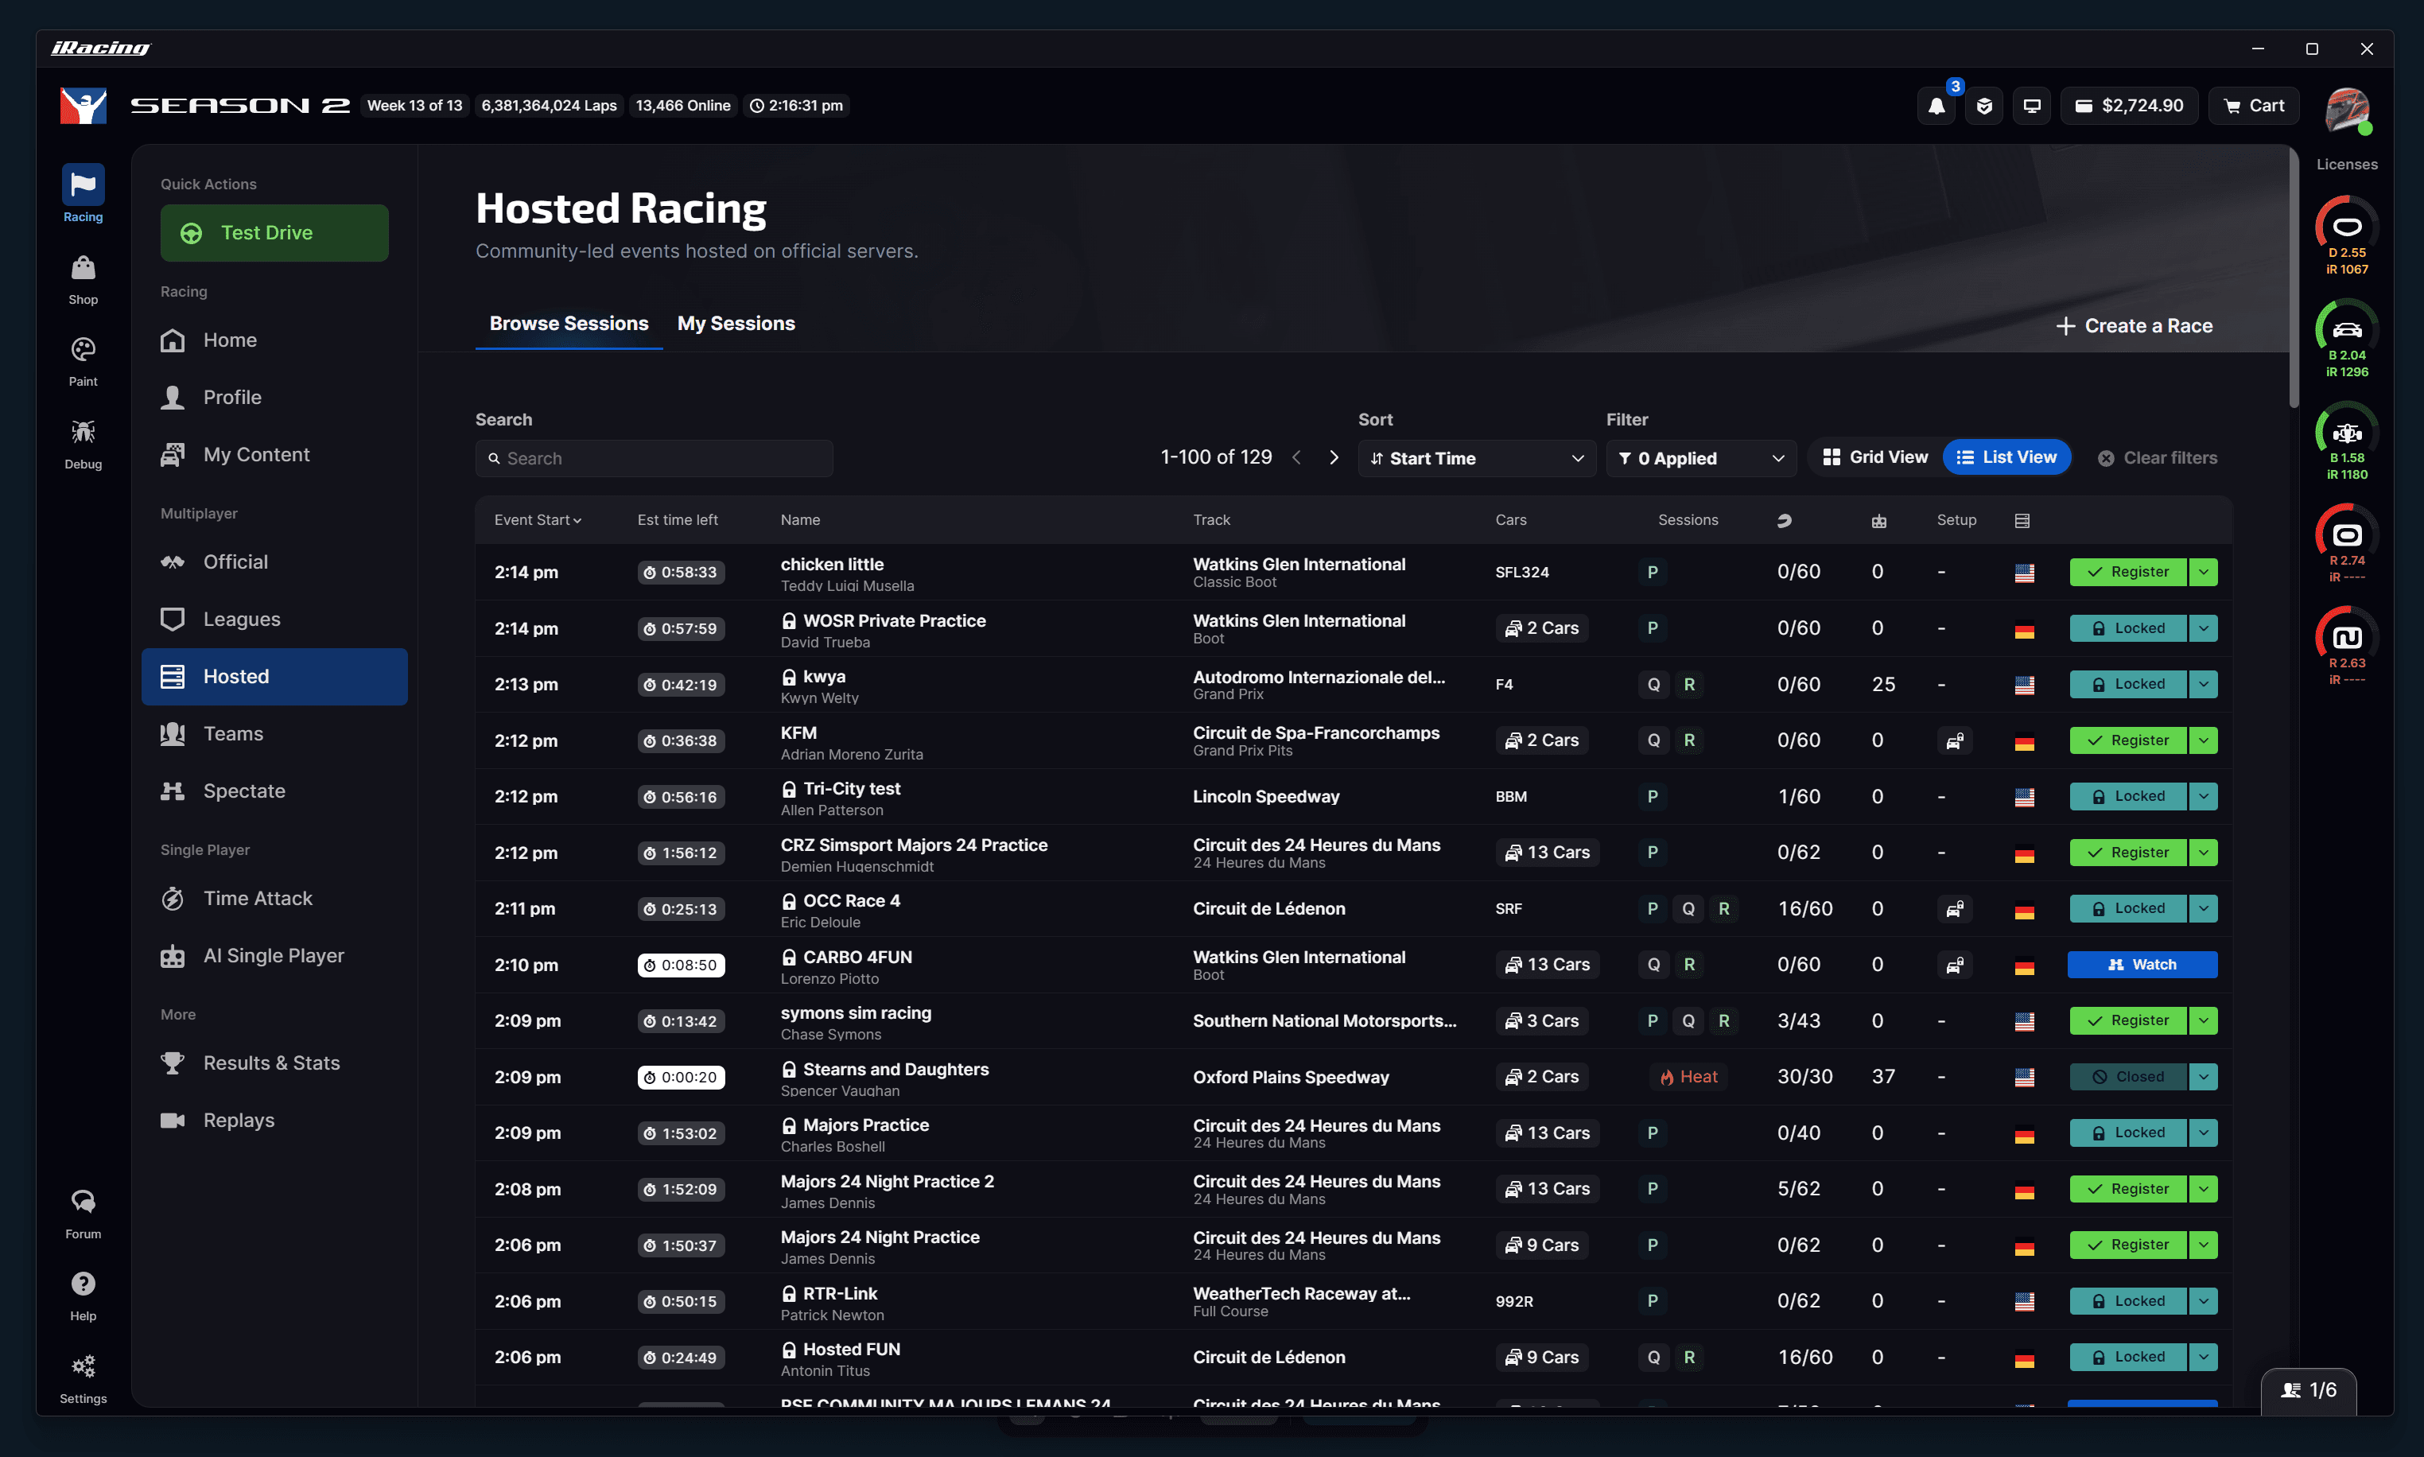Click the main content vertical scrollbar
Viewport: 2424px width, 1457px height.
coord(2294,277)
